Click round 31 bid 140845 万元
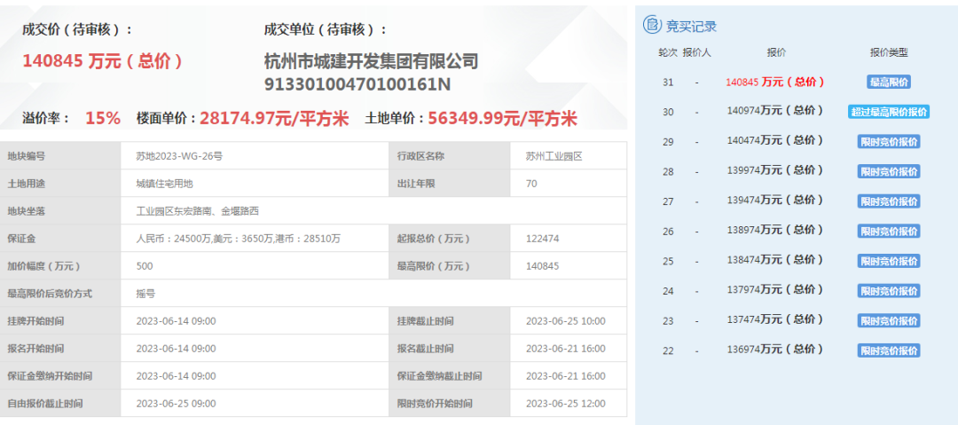This screenshot has width=958, height=425. coord(774,82)
